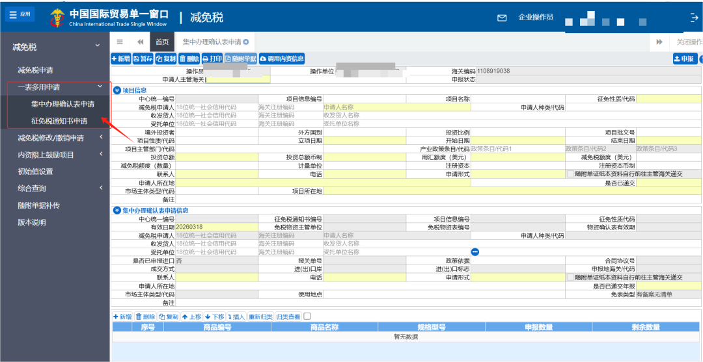
Task: Click the blue ellipsis button in 受托单位 row
Action: 475,252
